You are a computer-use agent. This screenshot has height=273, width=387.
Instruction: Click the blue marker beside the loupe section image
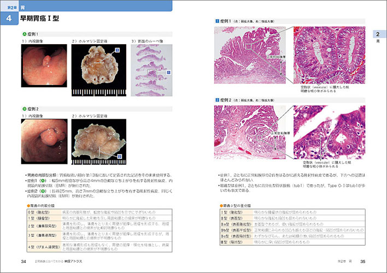pos(168,72)
